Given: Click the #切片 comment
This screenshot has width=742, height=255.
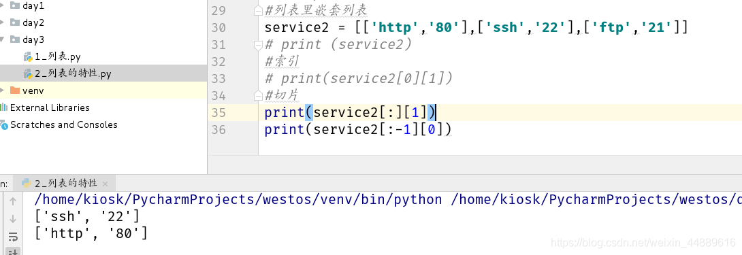Looking at the screenshot, I should pyautogui.click(x=282, y=96).
